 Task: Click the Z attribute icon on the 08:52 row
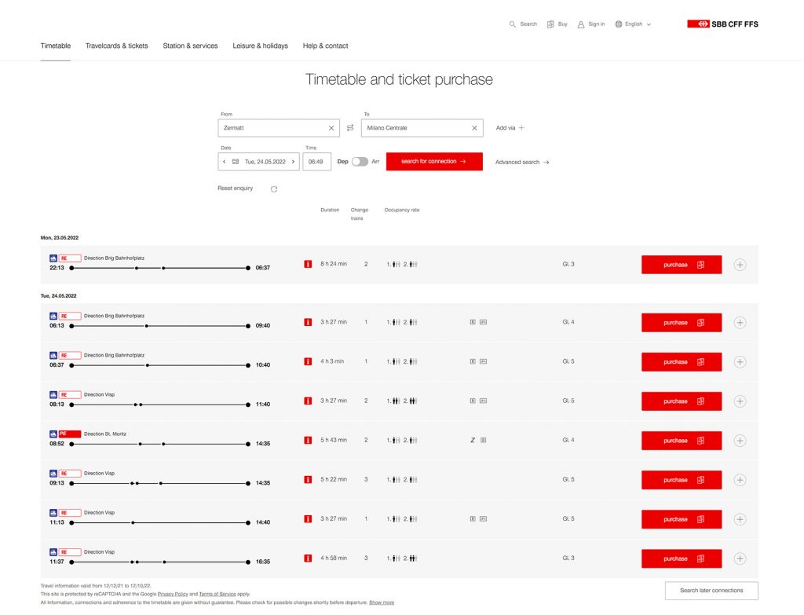coord(472,440)
